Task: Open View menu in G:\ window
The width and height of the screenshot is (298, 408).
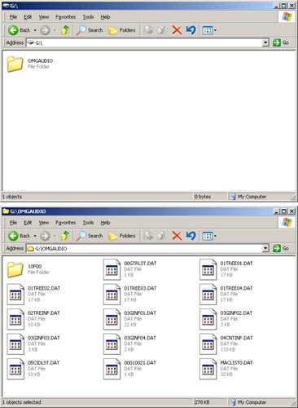Action: click(x=44, y=17)
